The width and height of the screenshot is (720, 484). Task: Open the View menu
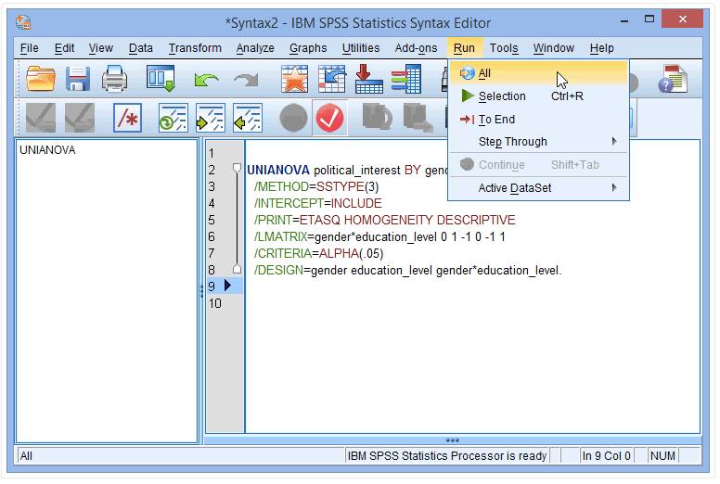pyautogui.click(x=100, y=48)
